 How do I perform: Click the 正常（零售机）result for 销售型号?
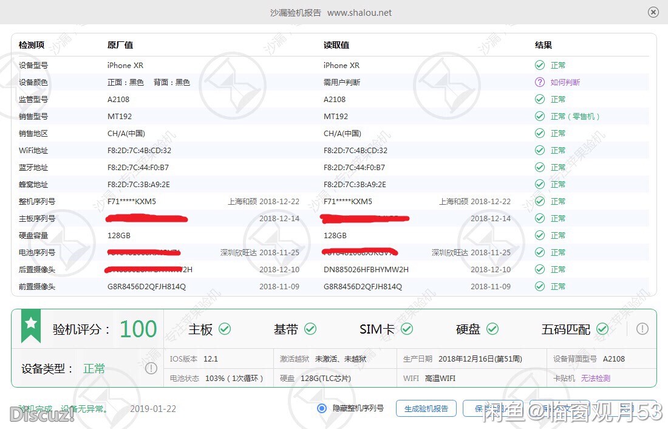tap(575, 116)
